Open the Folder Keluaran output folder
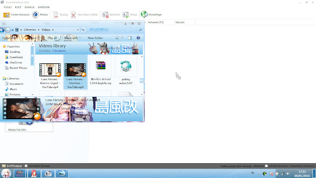Viewport: 316px width, 178px height. [16, 14]
